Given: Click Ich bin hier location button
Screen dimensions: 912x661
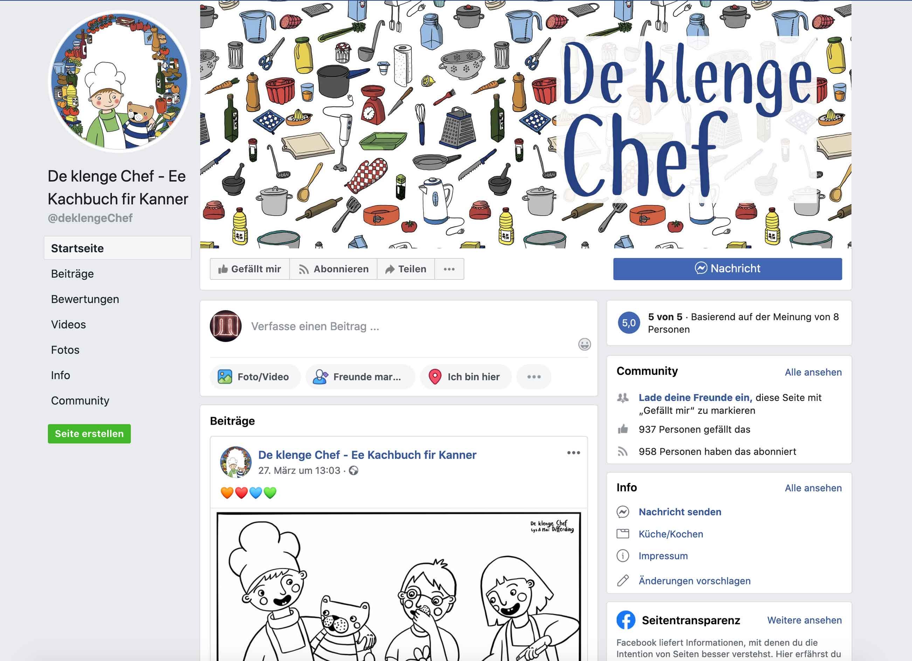Looking at the screenshot, I should [466, 377].
